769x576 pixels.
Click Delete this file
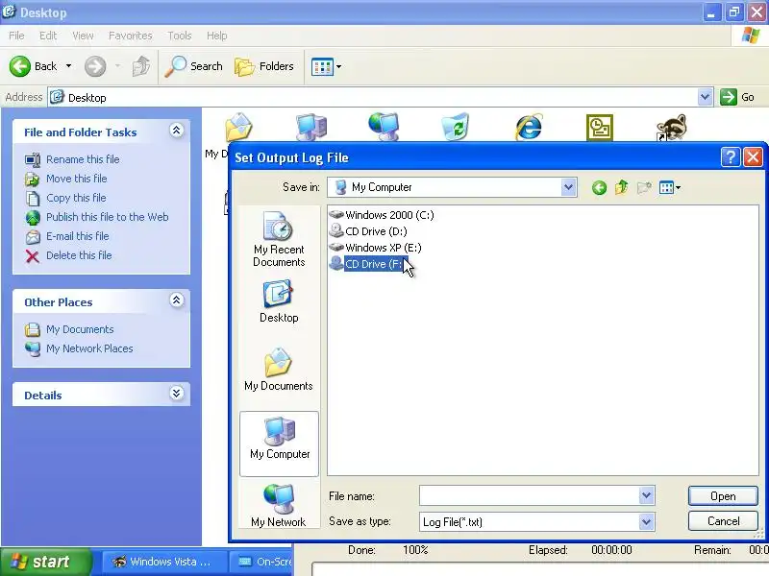click(x=79, y=255)
